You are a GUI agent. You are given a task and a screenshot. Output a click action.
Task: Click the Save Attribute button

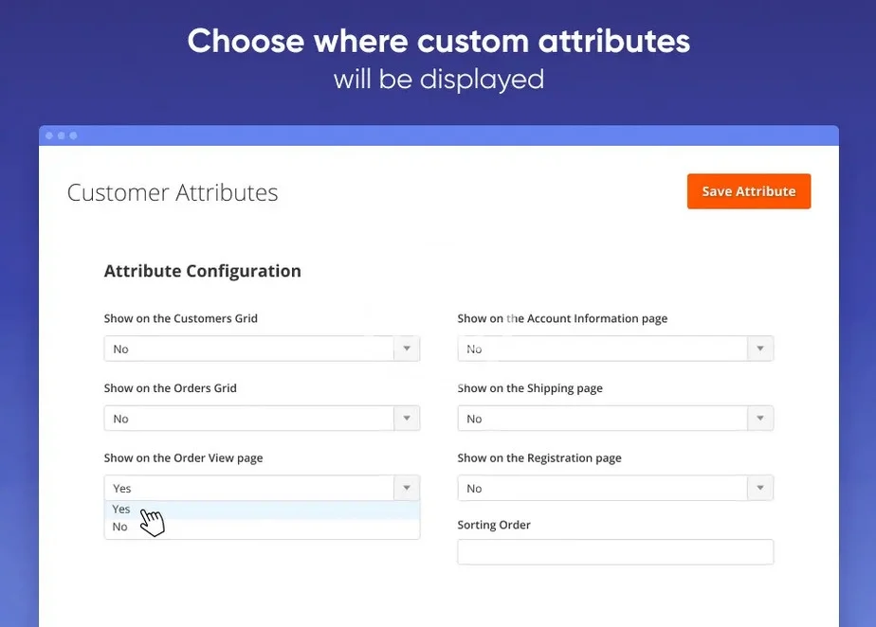748,191
